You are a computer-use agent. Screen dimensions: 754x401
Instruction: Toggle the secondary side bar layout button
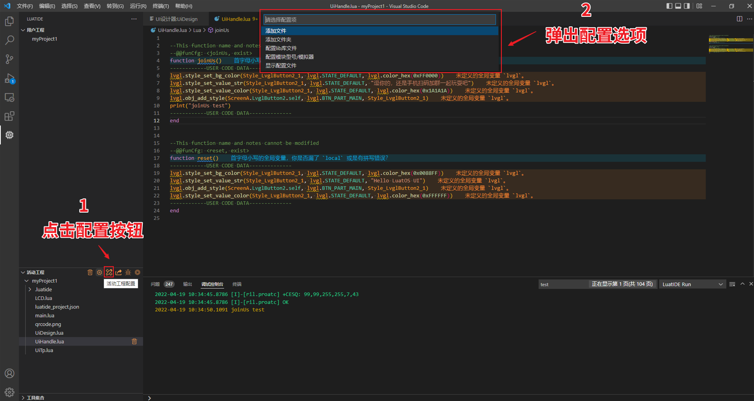point(687,6)
